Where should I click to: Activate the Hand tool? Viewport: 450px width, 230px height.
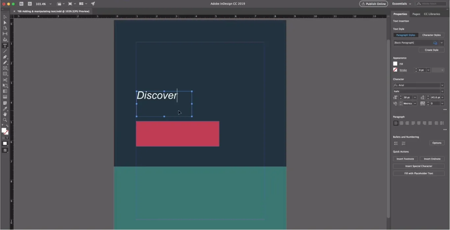click(5, 114)
